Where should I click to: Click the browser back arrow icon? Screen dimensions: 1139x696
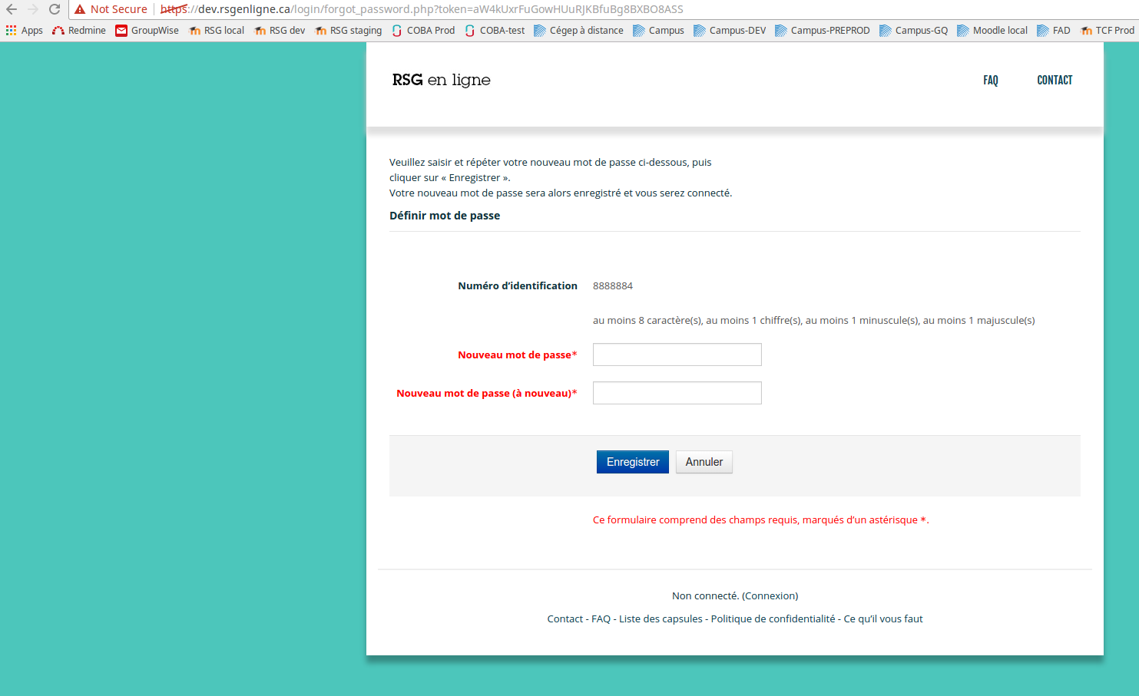pyautogui.click(x=12, y=9)
